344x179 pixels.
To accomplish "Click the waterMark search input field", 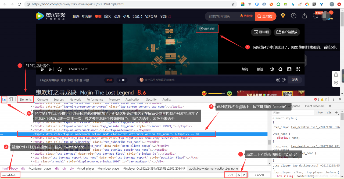I will click(x=112, y=175).
